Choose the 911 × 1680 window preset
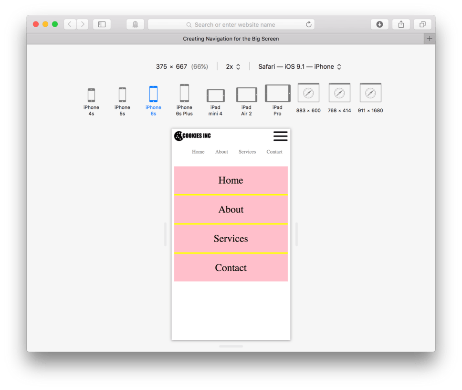Image resolution: width=462 pixels, height=390 pixels. pyautogui.click(x=370, y=98)
